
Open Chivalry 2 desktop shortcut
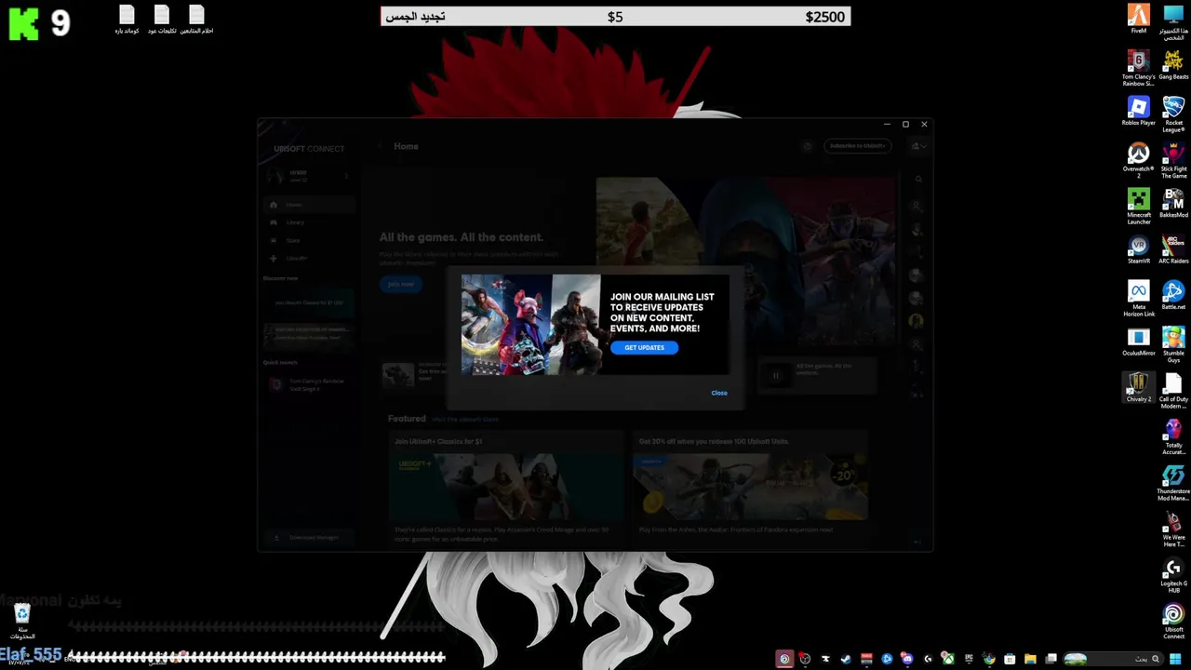point(1139,387)
